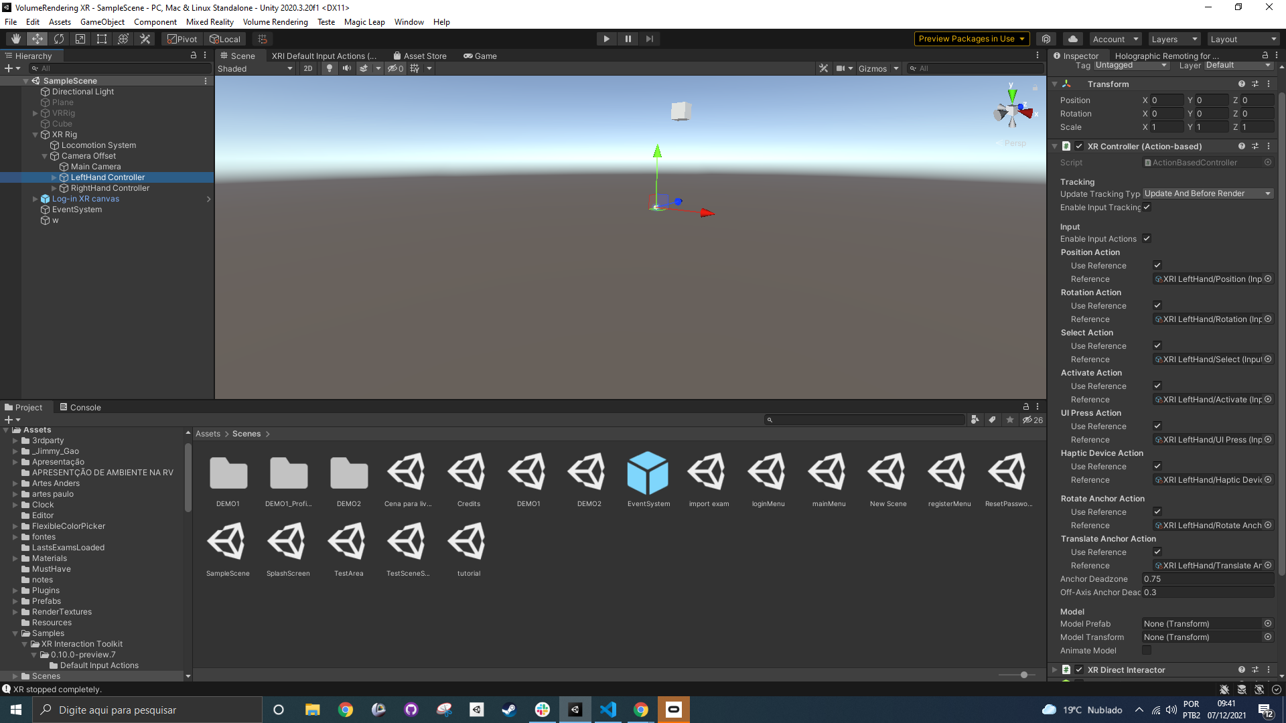Select the Rotate tool
The image size is (1286, 723).
(59, 39)
